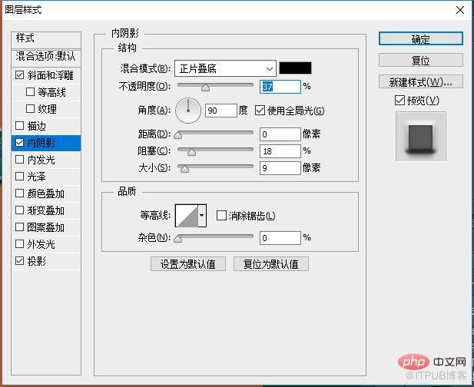Viewport: 474px width, 387px height.
Task: Click the style preview thumbnail
Action: point(421,136)
